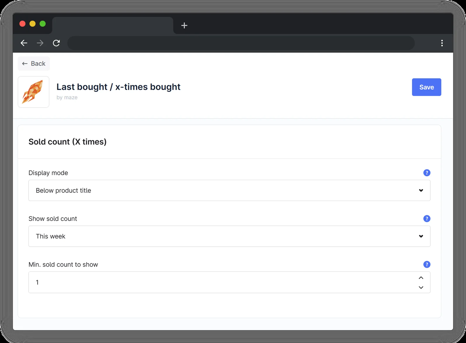Screen dimensions: 466x343
Task: Increase min. sold count with up arrow
Action: click(x=421, y=278)
